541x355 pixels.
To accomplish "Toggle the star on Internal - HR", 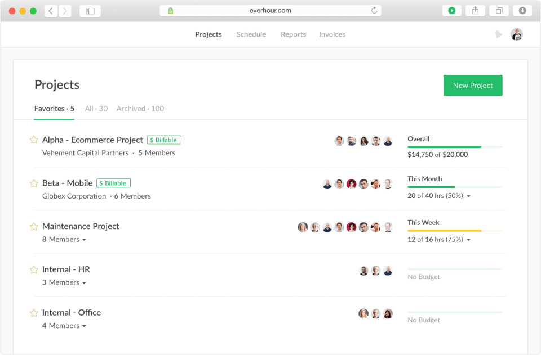I will click(33, 269).
